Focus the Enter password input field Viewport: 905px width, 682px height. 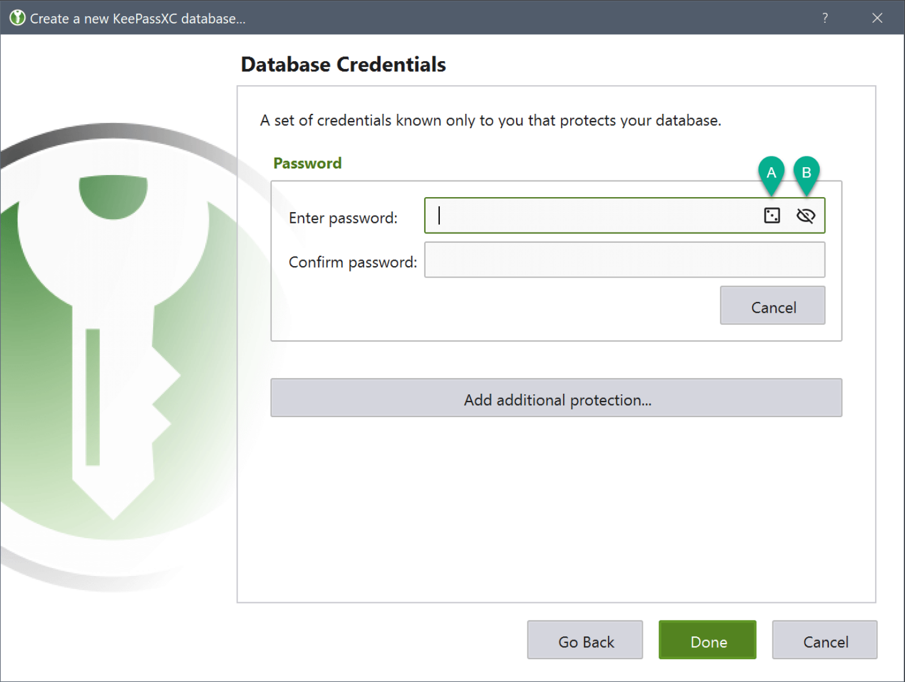coord(594,216)
